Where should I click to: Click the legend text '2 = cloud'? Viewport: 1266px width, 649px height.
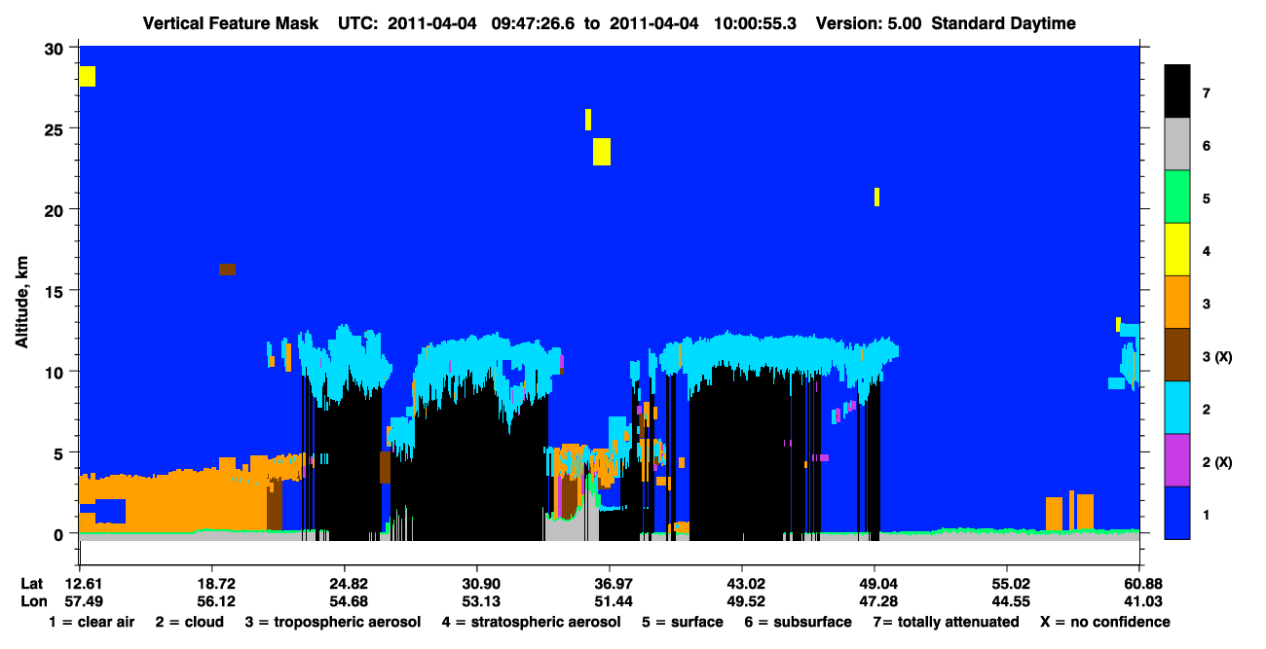click(189, 622)
